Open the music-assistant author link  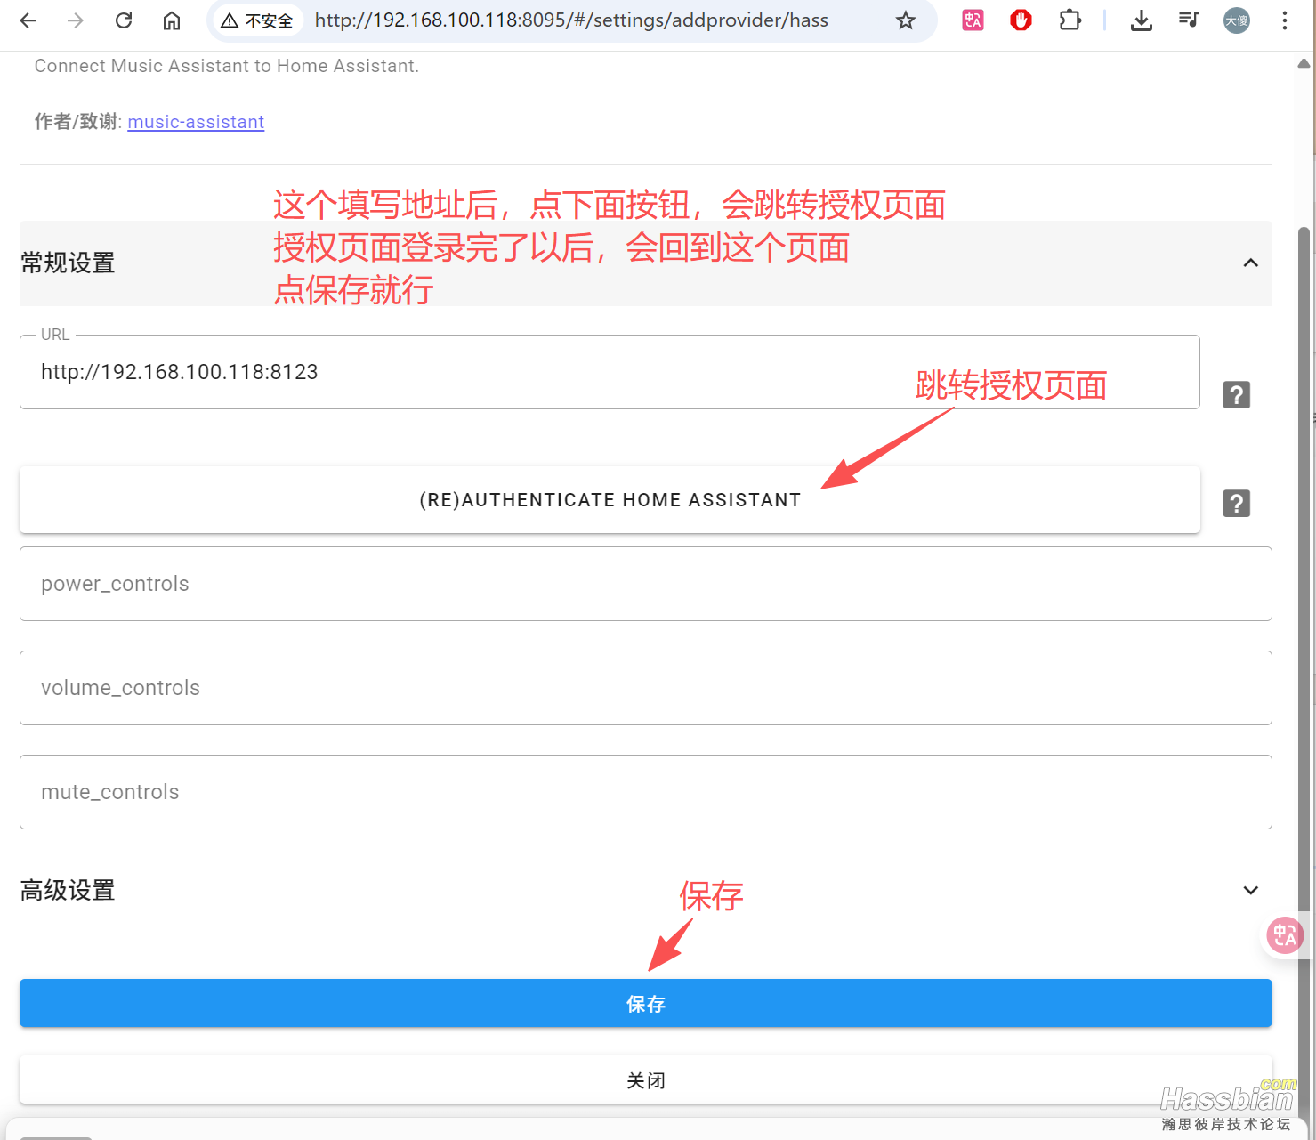196,122
